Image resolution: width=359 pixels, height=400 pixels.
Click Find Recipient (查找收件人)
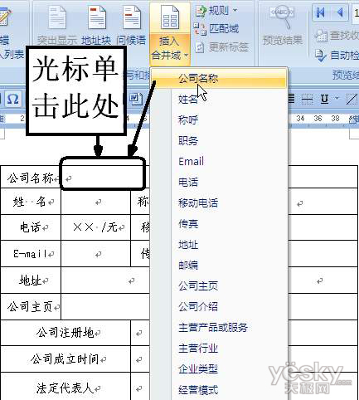point(337,36)
